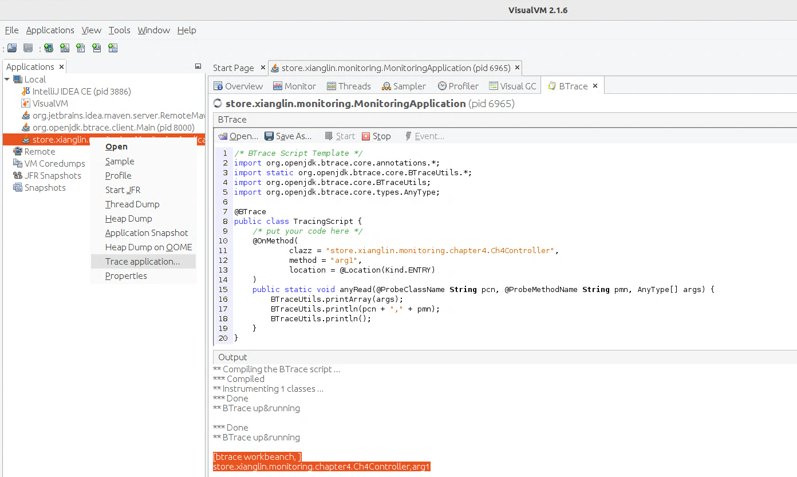Viewport: 797px width, 477px height.
Task: Choose Trace application... in context menu
Action: point(143,262)
